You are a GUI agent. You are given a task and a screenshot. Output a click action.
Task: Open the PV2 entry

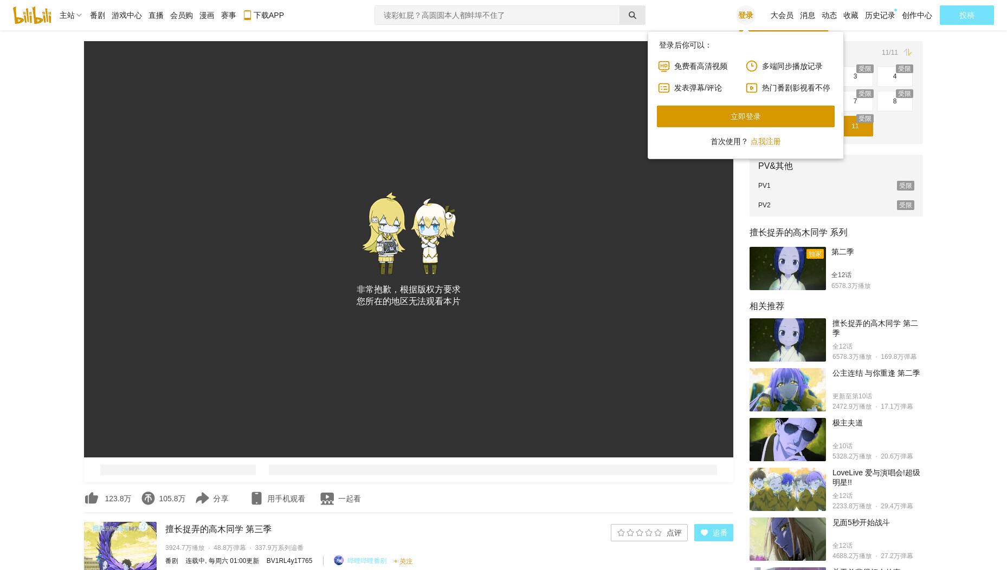[x=836, y=205]
